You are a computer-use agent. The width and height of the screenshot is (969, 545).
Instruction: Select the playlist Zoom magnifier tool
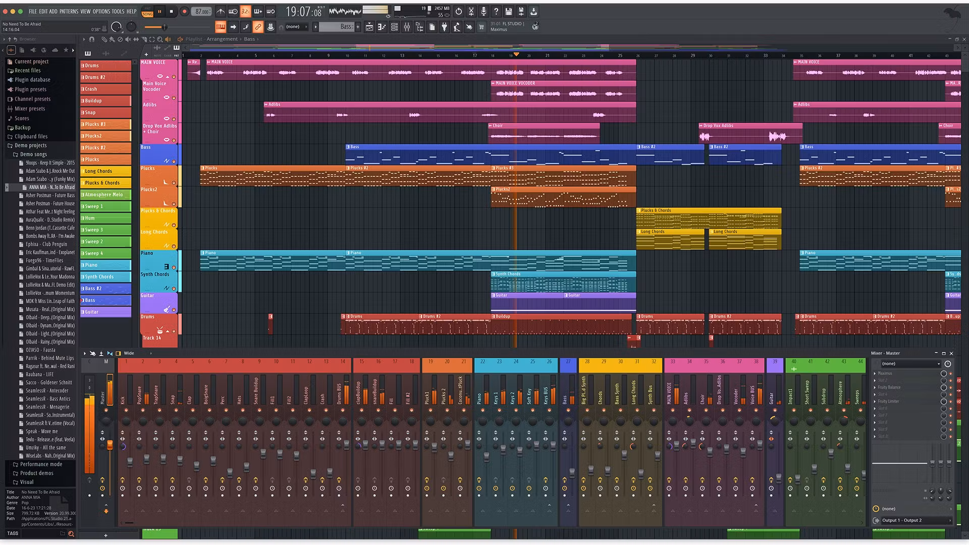[x=160, y=39]
